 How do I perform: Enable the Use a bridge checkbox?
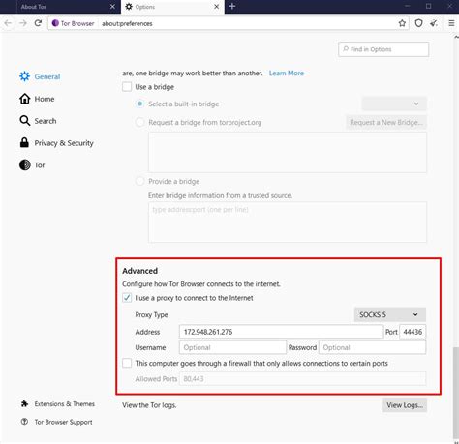point(127,87)
